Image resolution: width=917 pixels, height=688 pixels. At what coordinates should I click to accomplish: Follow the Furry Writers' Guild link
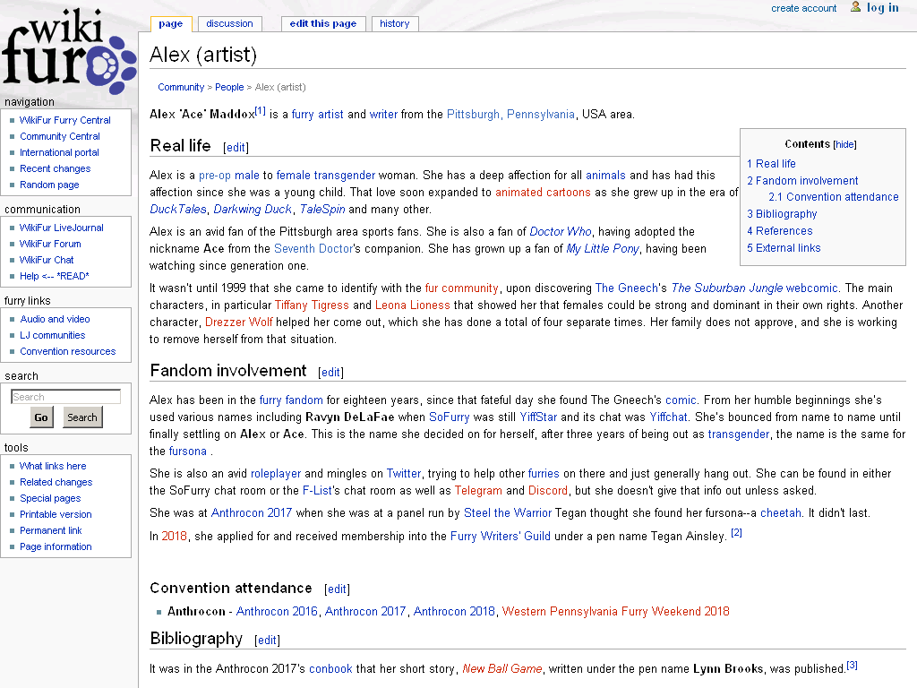(x=500, y=536)
